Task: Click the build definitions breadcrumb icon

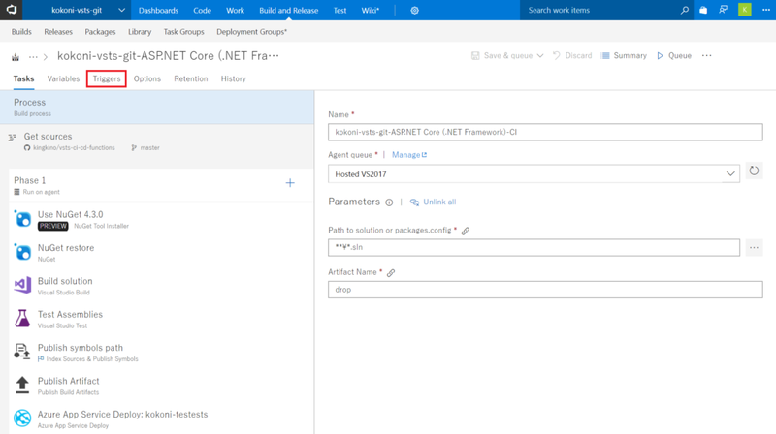Action: (16, 57)
